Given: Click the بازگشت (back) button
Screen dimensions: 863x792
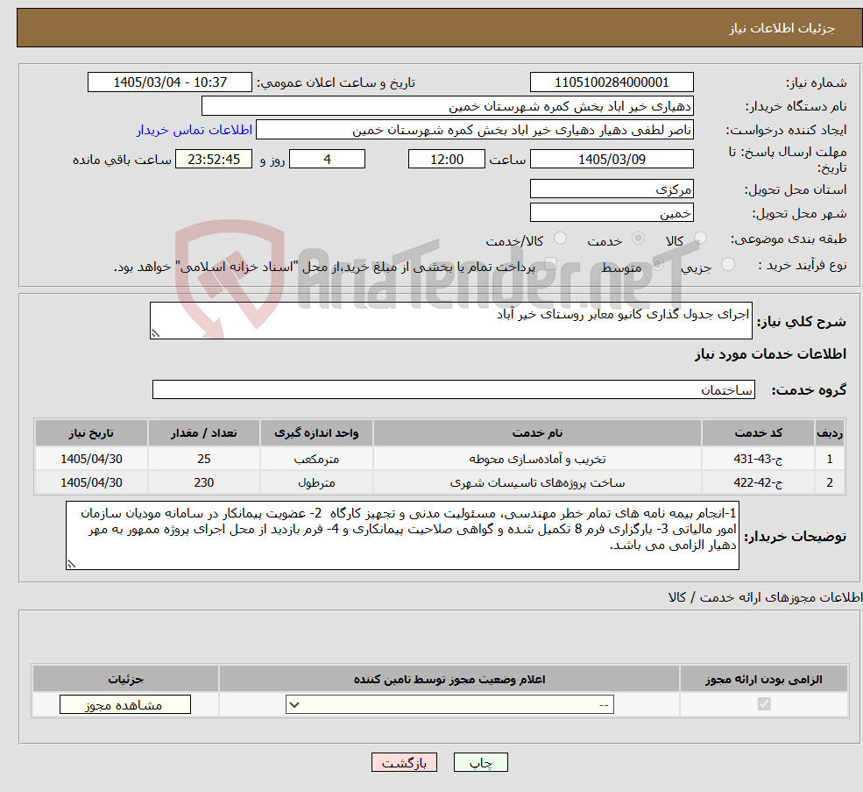Looking at the screenshot, I should (x=404, y=762).
